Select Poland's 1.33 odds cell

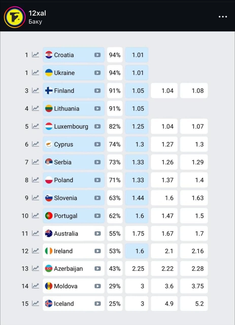[x=137, y=180]
